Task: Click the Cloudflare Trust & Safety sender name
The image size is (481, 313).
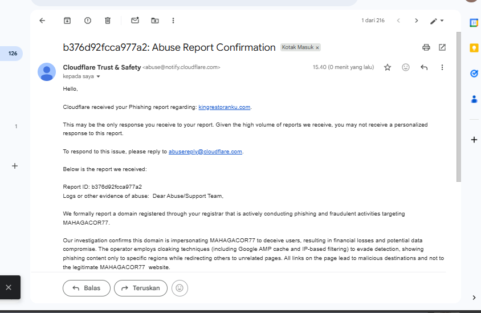Action: click(102, 67)
